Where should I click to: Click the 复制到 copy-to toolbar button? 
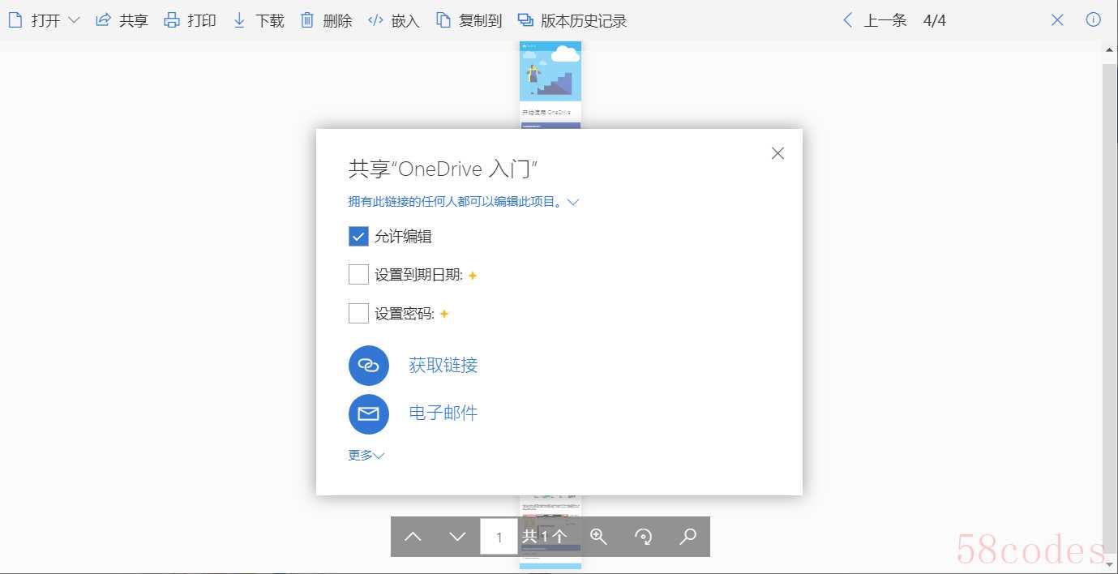point(469,20)
